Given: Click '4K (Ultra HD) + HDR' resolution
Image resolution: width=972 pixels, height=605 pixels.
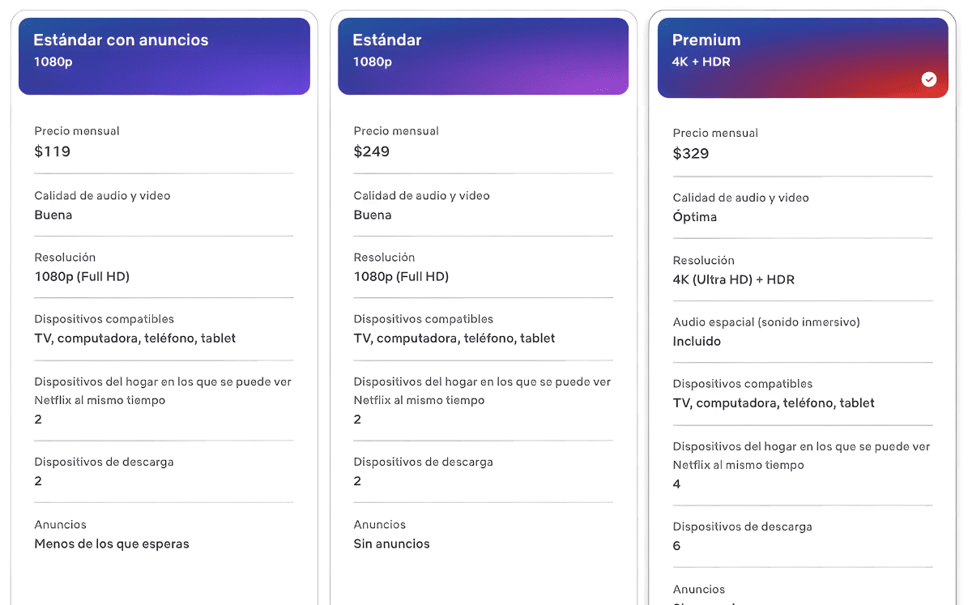Looking at the screenshot, I should [734, 280].
